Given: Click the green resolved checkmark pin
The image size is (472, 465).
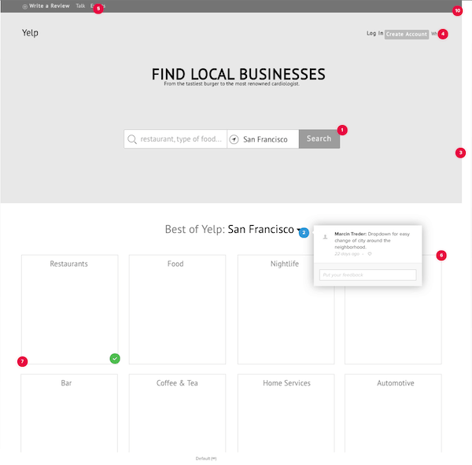Looking at the screenshot, I should (115, 358).
